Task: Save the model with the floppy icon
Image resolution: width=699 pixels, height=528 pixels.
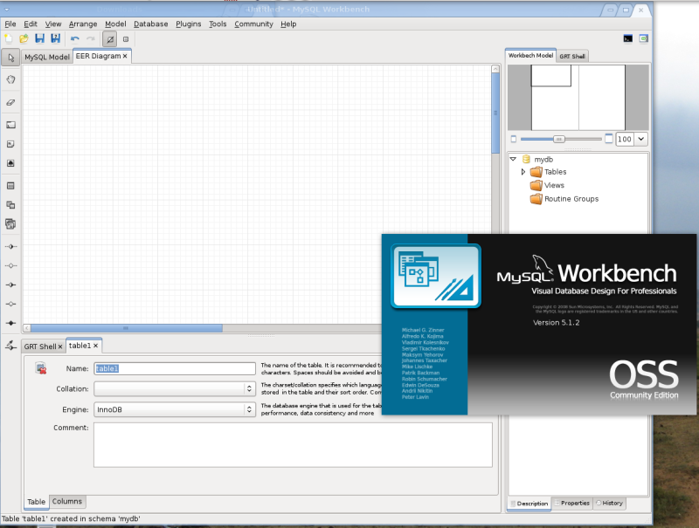Action: click(x=39, y=38)
